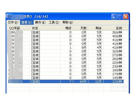
Task: Sort by 天数 column header
Action: click(80, 28)
